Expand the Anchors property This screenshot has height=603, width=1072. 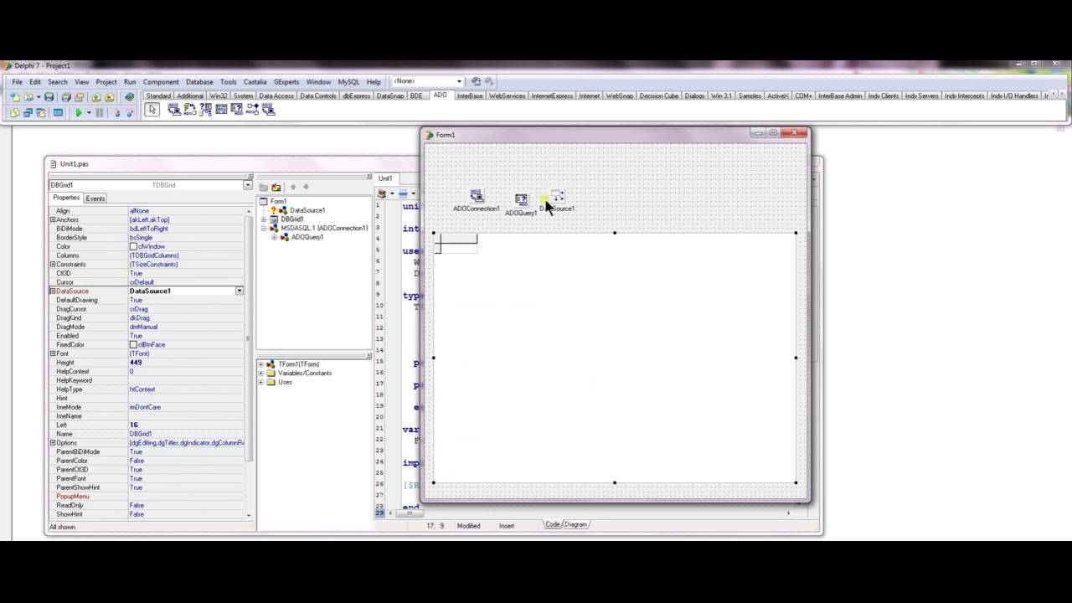[x=53, y=219]
